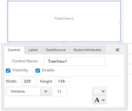Click the font size field showing 11

pyautogui.click(x=59, y=92)
